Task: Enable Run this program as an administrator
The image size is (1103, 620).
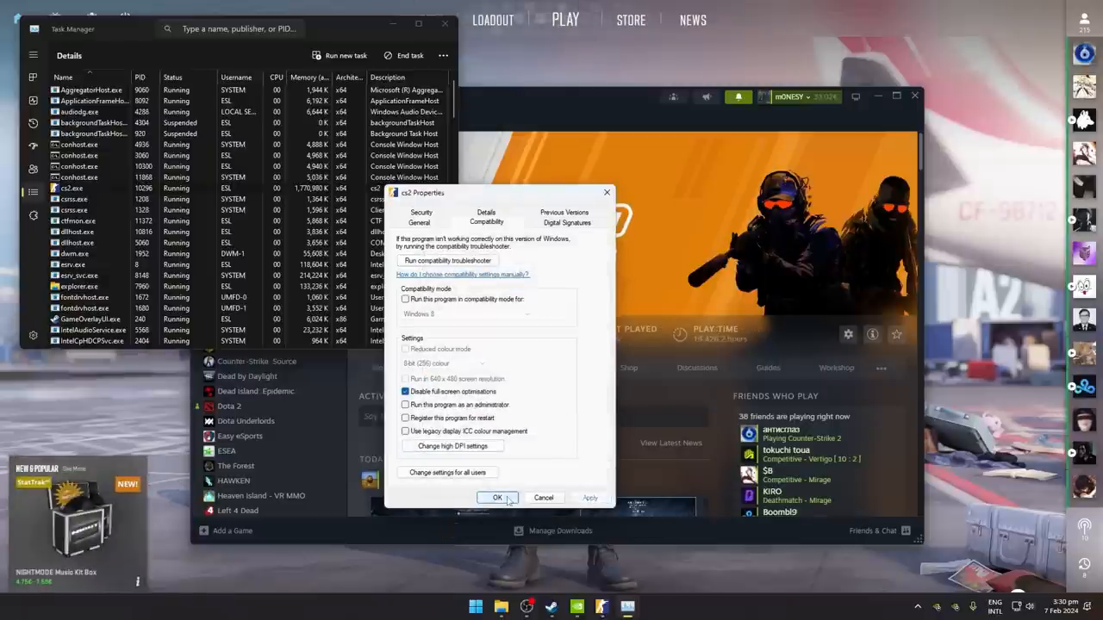Action: pos(406,405)
